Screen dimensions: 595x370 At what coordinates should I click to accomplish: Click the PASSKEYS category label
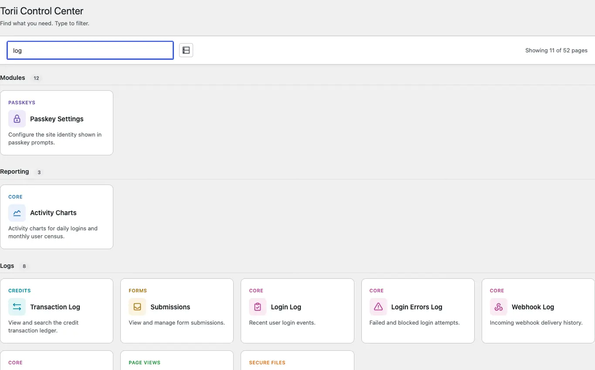tap(22, 103)
